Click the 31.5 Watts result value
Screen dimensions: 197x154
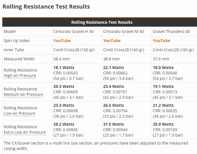point(114,124)
